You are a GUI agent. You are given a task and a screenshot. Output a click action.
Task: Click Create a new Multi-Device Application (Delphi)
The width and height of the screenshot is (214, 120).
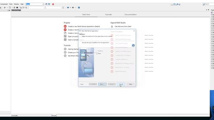pyautogui.click(x=84, y=26)
